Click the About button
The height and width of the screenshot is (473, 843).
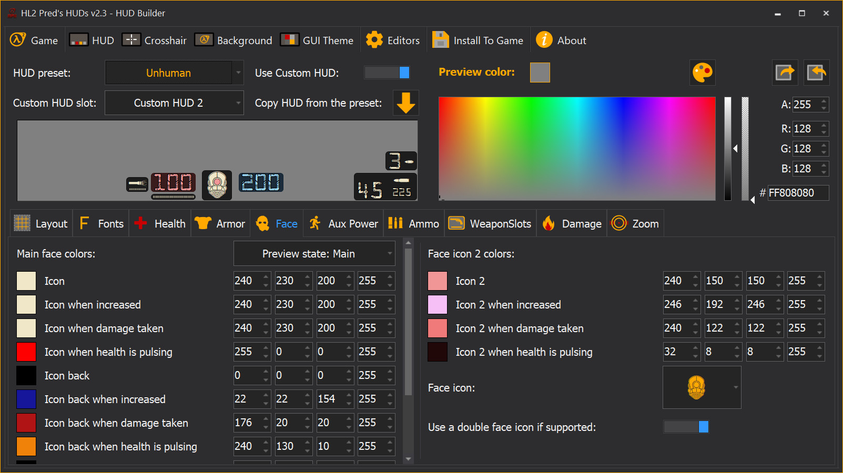point(561,39)
